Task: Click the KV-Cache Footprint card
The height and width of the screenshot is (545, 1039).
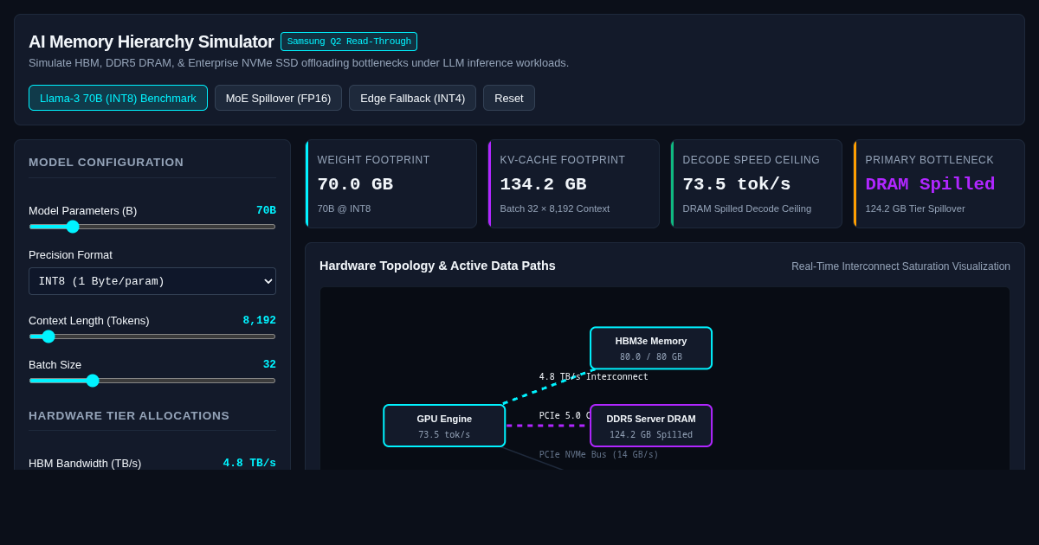Action: [x=574, y=184]
